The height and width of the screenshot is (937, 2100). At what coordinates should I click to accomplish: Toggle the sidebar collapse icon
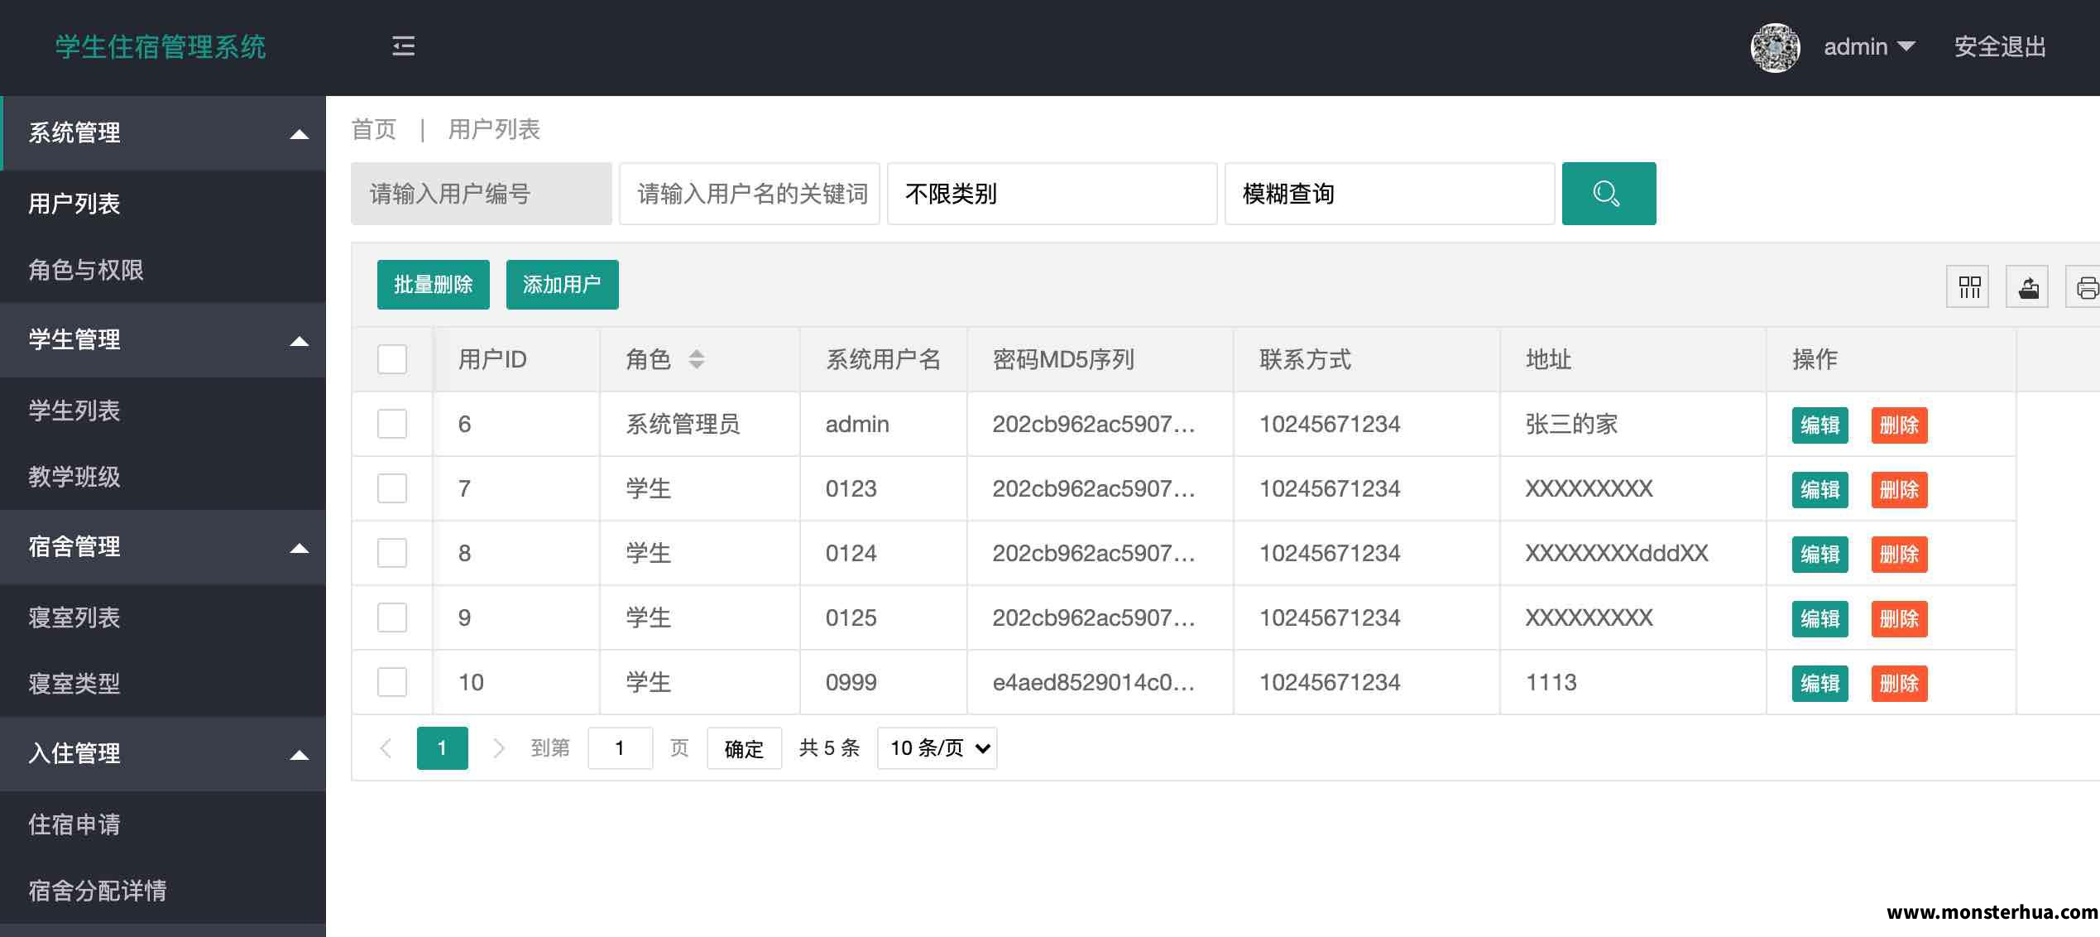click(x=403, y=46)
